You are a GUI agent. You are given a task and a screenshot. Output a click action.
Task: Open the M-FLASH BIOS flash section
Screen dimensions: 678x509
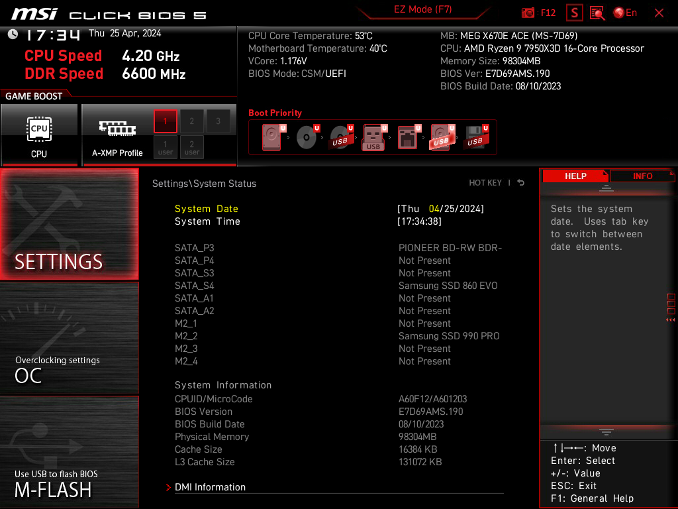[x=69, y=452]
